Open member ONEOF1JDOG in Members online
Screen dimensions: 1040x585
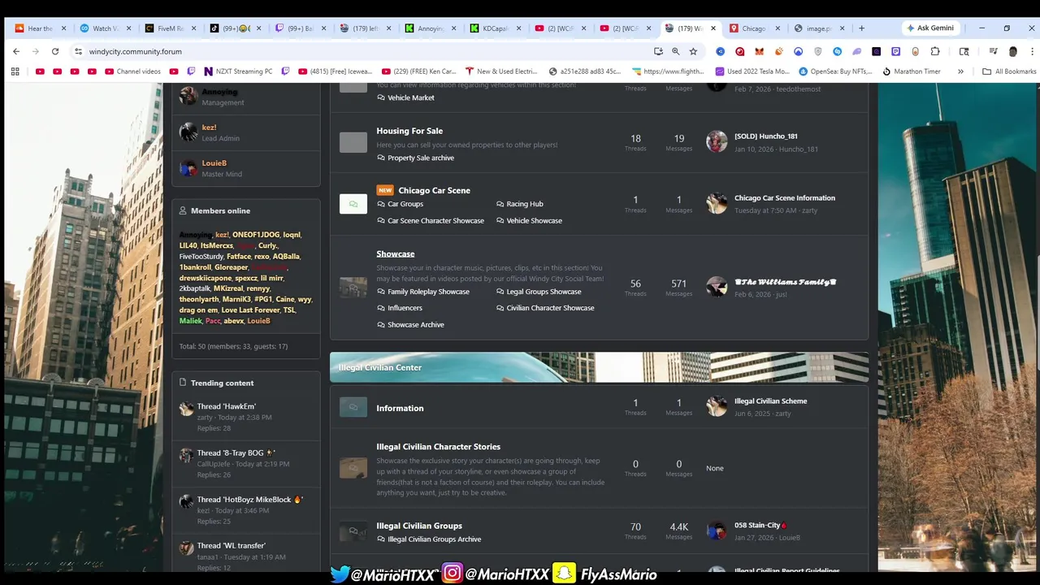pyautogui.click(x=256, y=235)
